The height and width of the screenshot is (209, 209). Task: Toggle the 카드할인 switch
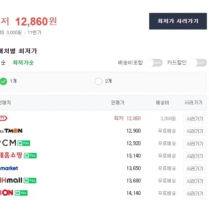[199, 63]
